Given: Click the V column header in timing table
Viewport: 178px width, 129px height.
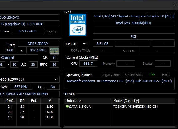Looking at the screenshot, I should 50,101.
